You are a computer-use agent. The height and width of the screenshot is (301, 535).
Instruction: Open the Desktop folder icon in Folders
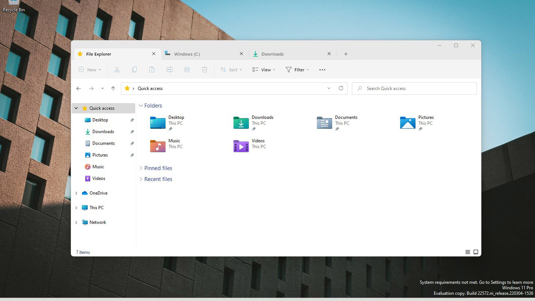158,123
